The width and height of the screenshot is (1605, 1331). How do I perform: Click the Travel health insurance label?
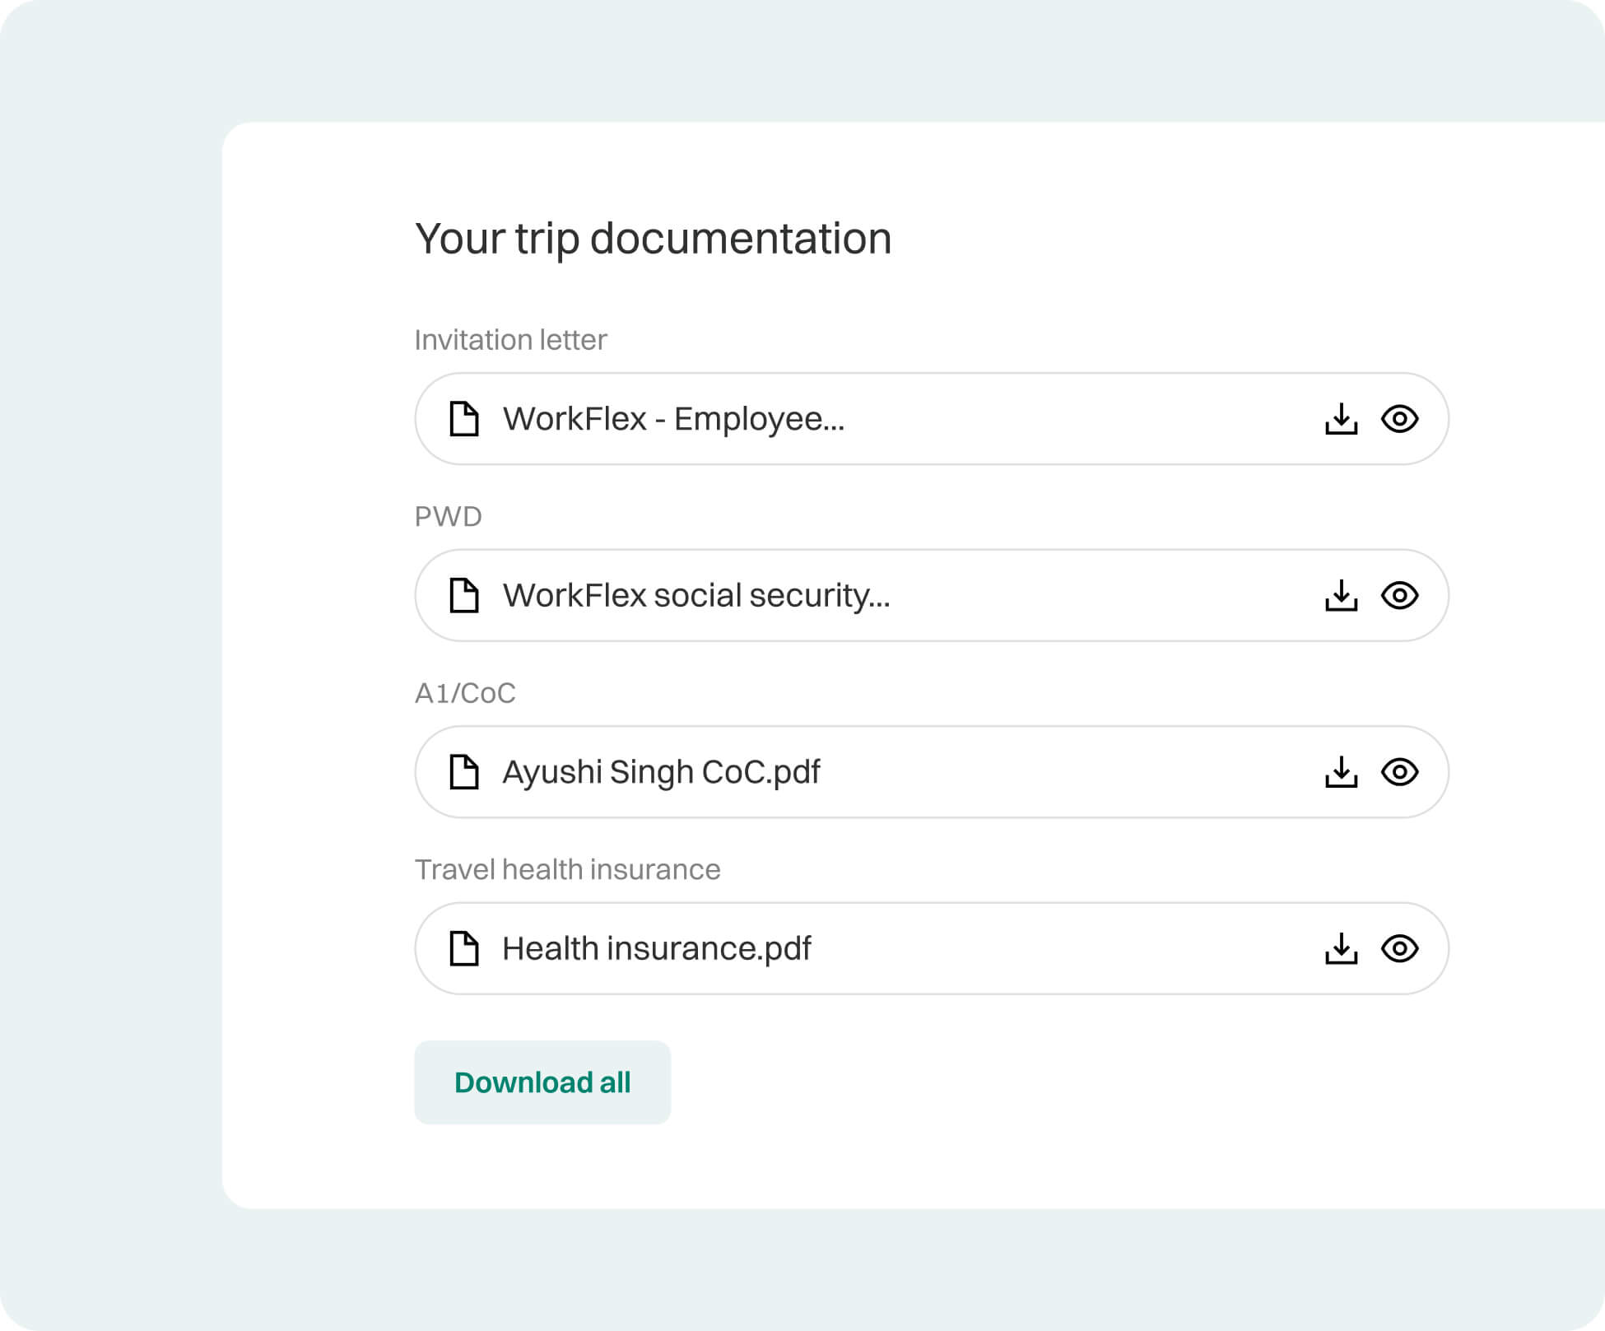[567, 870]
